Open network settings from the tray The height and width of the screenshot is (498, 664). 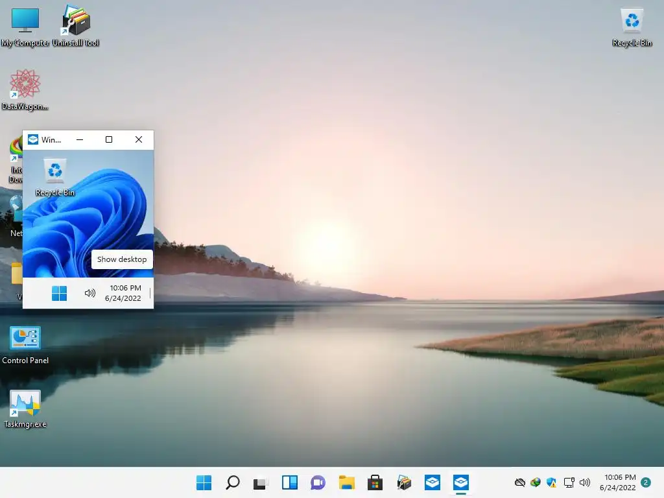click(569, 482)
